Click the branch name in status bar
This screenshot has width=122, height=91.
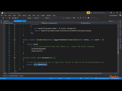pyautogui.click(x=116, y=78)
